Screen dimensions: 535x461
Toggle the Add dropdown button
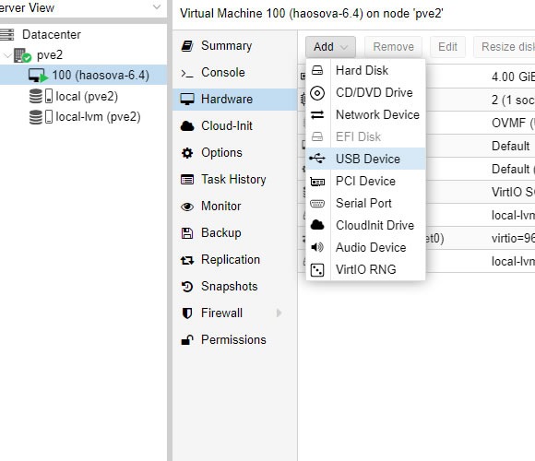pyautogui.click(x=330, y=47)
